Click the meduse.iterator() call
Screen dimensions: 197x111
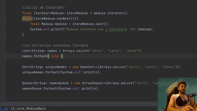pyautogui.click(x=110, y=13)
